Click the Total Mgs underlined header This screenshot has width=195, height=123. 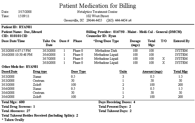(x=181, y=72)
